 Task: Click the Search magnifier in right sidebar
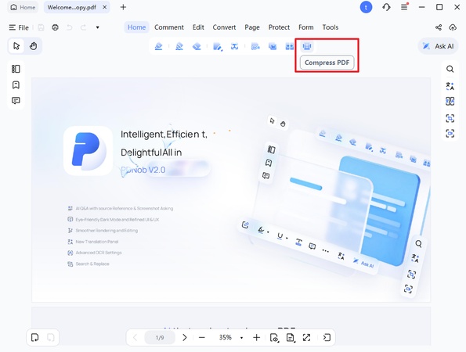coord(450,69)
